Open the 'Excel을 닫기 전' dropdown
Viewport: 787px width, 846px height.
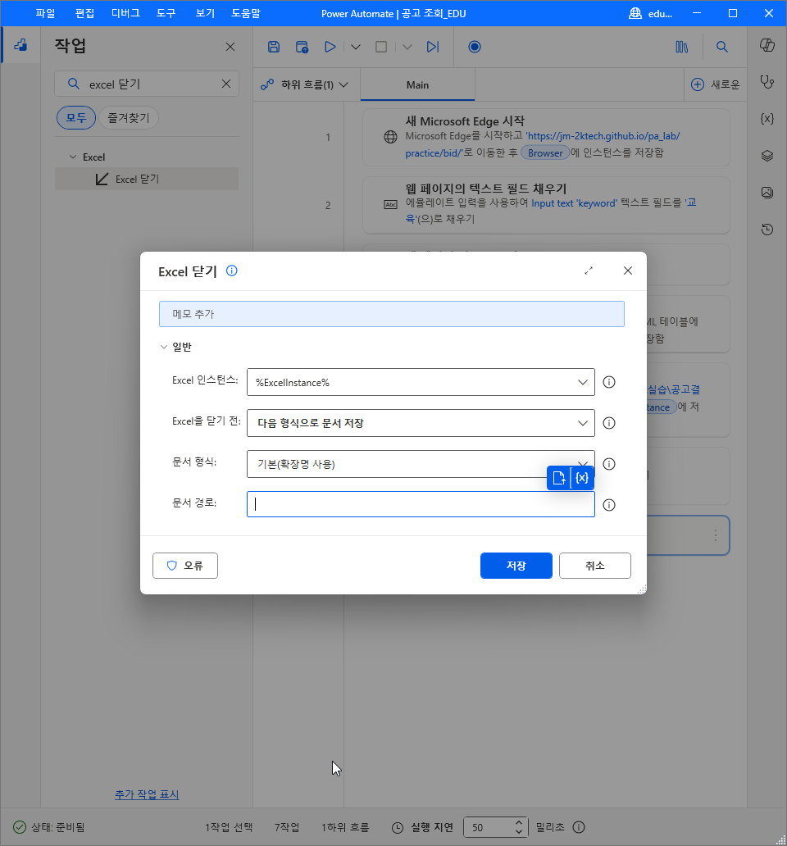pyautogui.click(x=421, y=423)
